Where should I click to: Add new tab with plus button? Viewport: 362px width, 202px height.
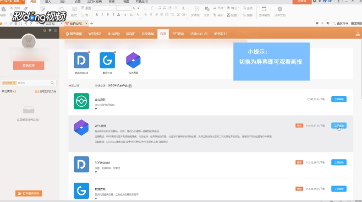click(x=92, y=23)
